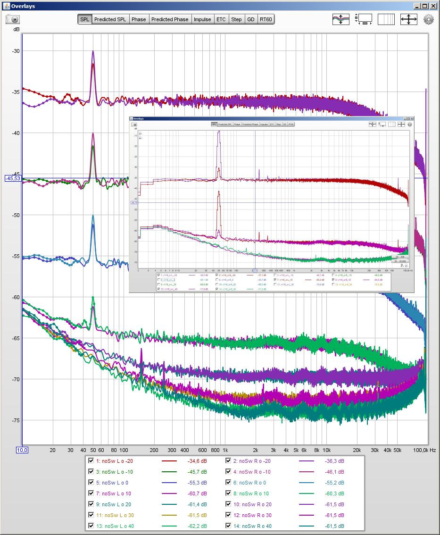Switch to the Predicted SPL tab
Image resolution: width=440 pixels, height=535 pixels.
[x=110, y=19]
